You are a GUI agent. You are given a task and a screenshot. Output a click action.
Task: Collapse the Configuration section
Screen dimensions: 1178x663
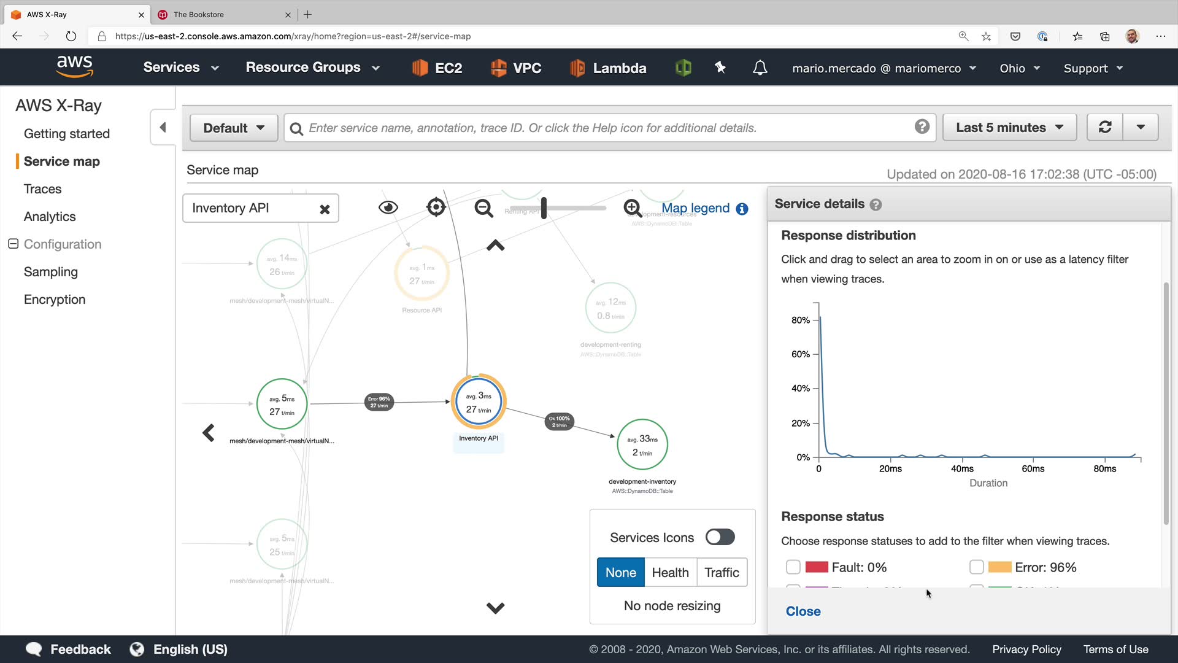coord(13,244)
